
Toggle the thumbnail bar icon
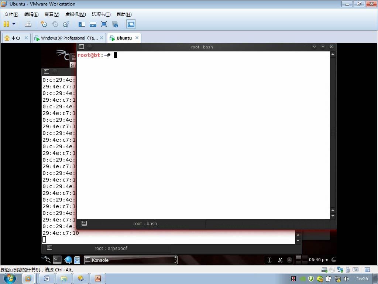click(x=93, y=24)
